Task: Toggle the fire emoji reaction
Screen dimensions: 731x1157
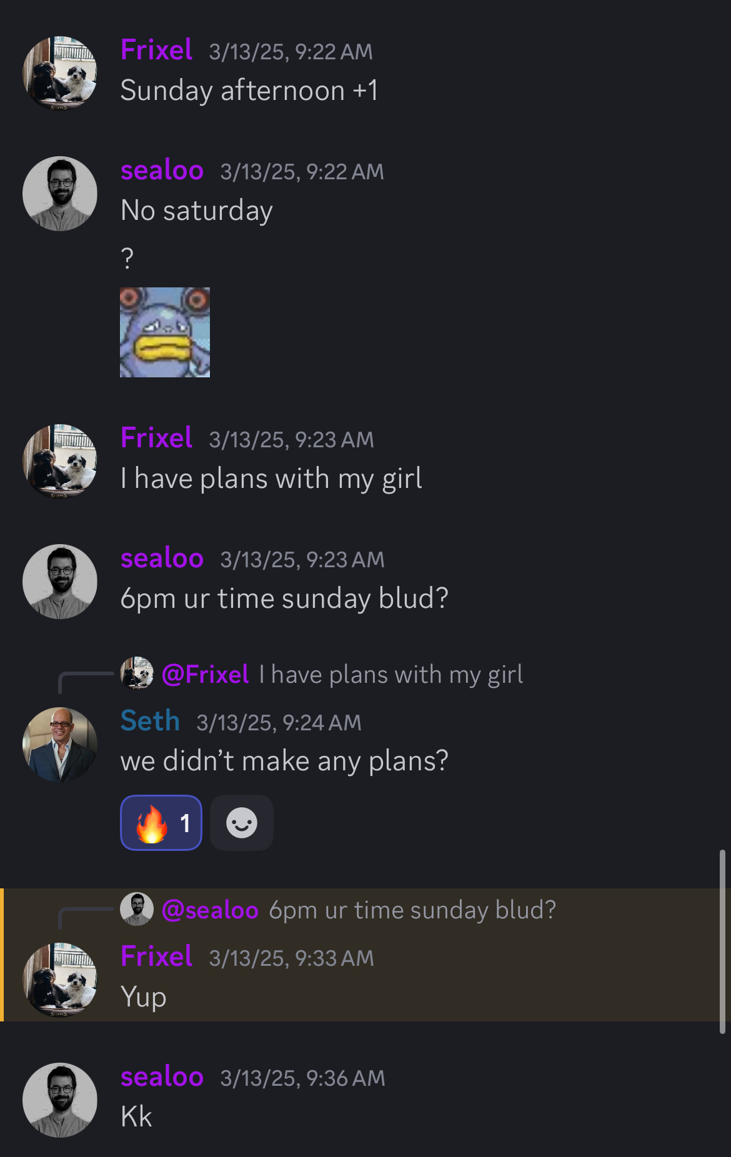Action: pyautogui.click(x=161, y=823)
